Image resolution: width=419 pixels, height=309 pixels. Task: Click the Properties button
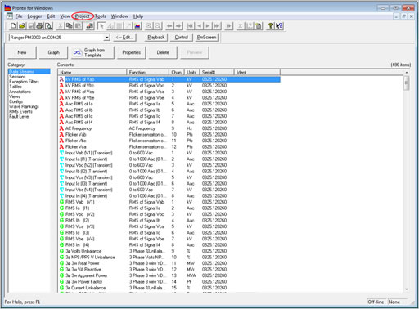[132, 52]
